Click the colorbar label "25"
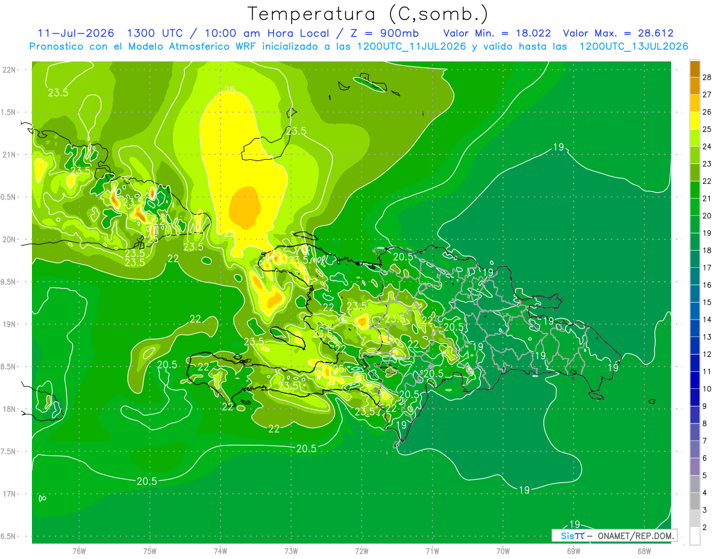The height and width of the screenshot is (559, 723). (x=707, y=129)
